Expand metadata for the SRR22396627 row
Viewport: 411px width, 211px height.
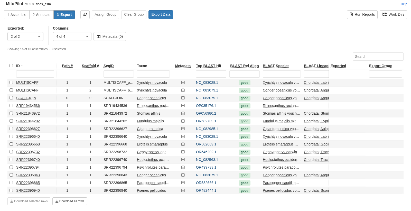coord(183,129)
